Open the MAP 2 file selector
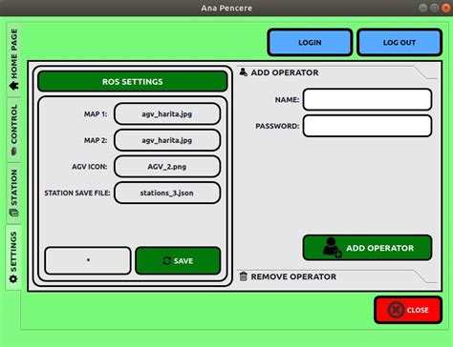This screenshot has height=347, width=453. click(167, 140)
